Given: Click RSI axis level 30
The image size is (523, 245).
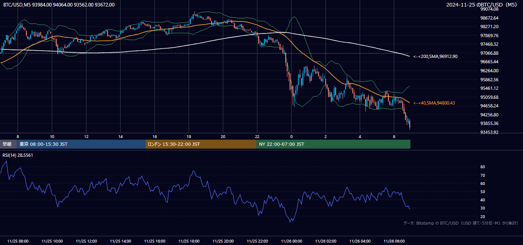Looking at the screenshot, I should pyautogui.click(x=482, y=208).
